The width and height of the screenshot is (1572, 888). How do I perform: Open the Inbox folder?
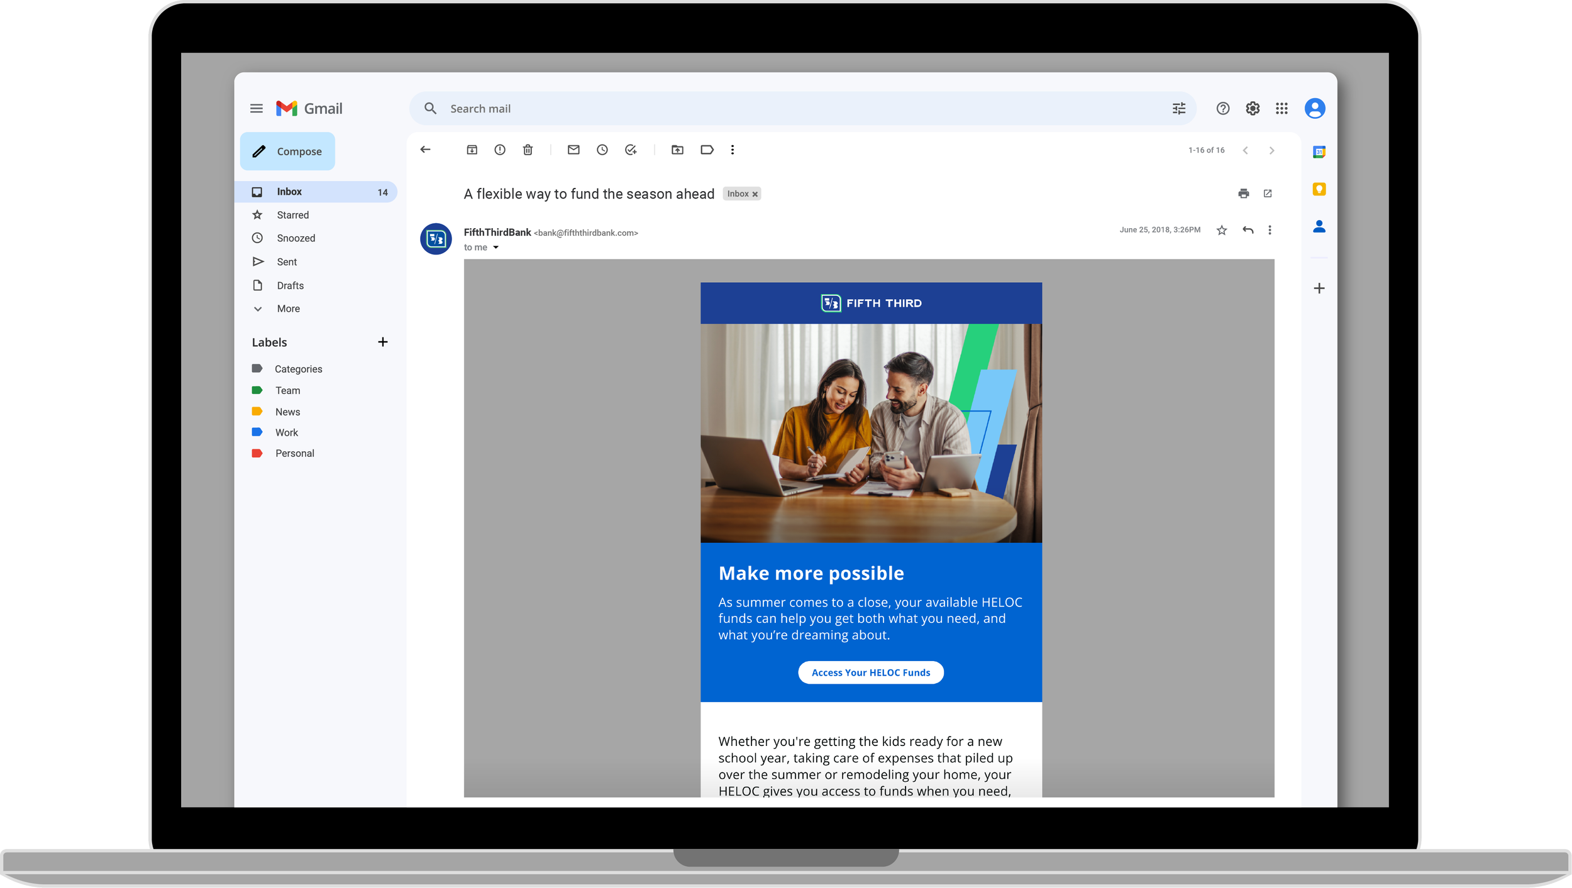pyautogui.click(x=316, y=192)
